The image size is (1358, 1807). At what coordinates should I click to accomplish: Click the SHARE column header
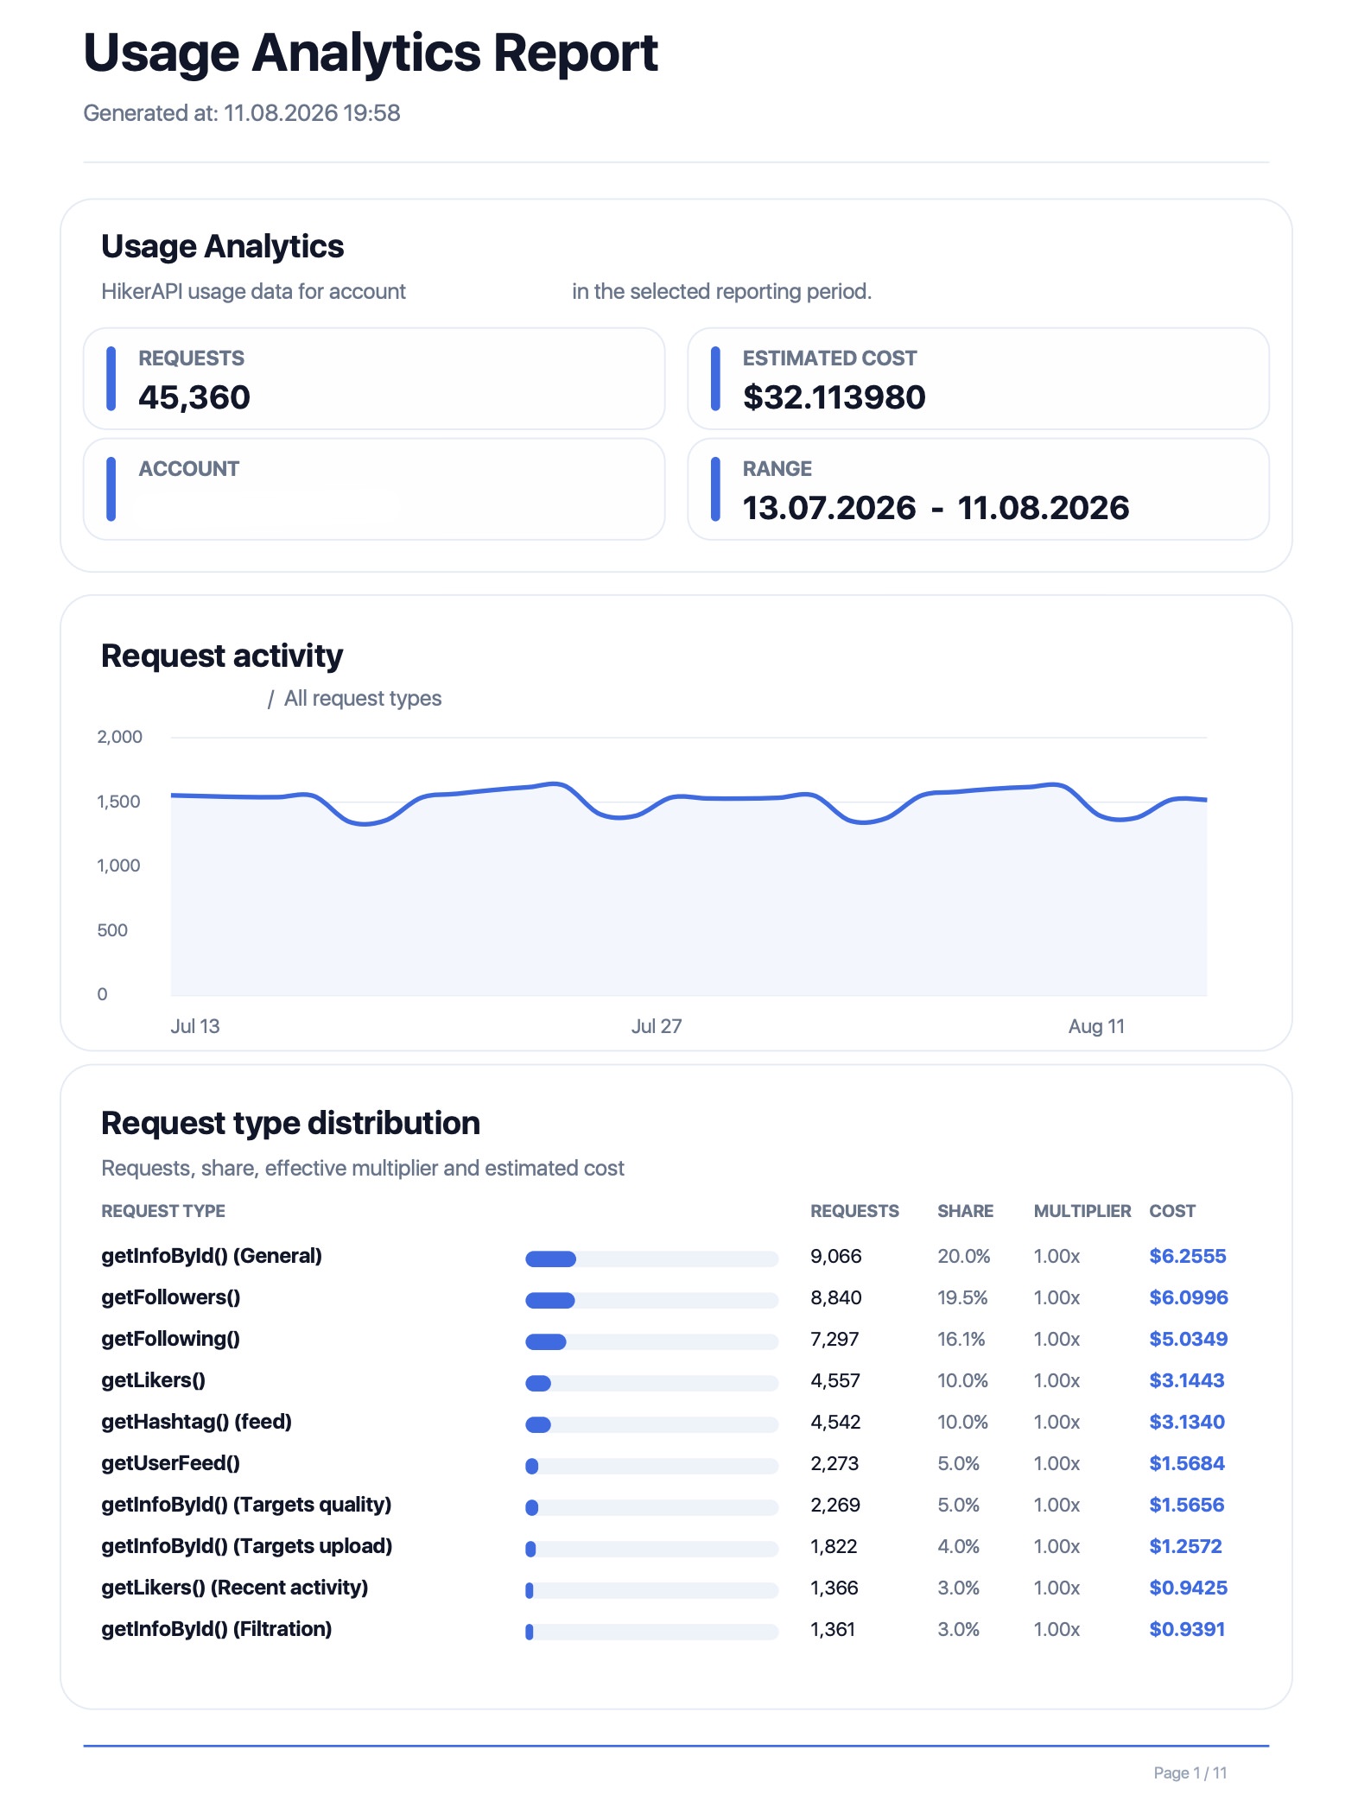click(x=965, y=1211)
